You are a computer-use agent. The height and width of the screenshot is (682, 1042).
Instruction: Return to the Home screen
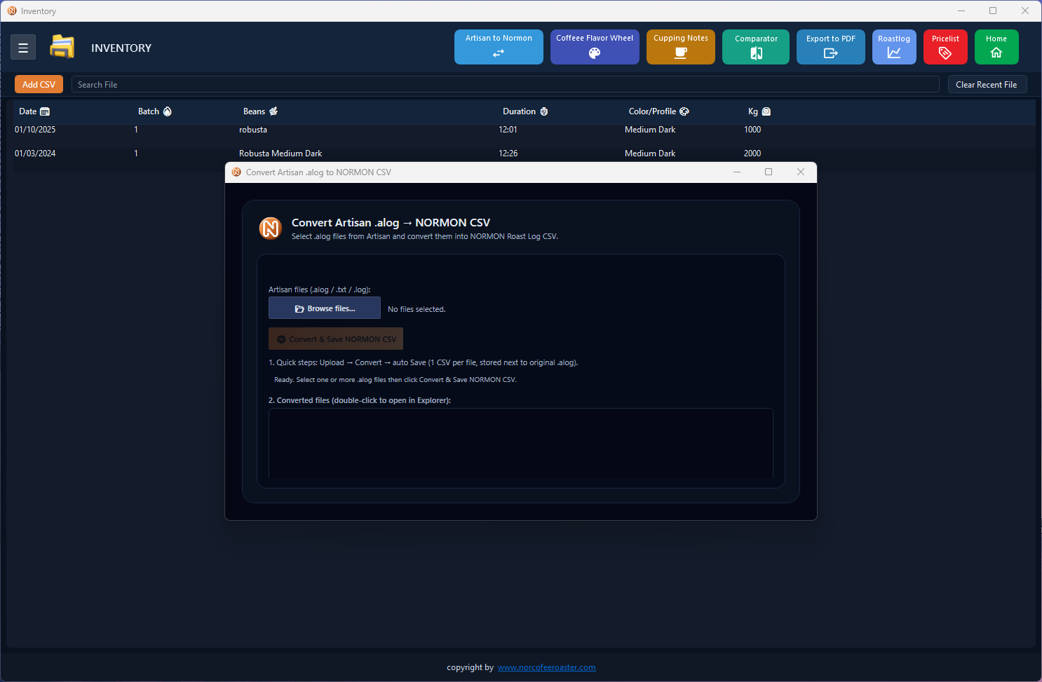996,47
